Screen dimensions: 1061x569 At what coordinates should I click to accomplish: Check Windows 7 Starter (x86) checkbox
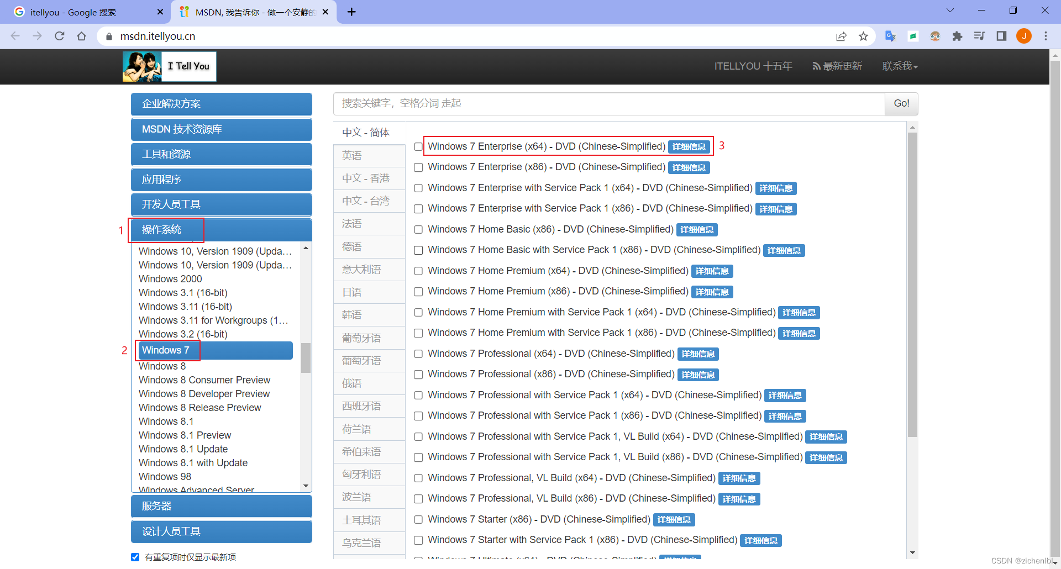point(418,520)
